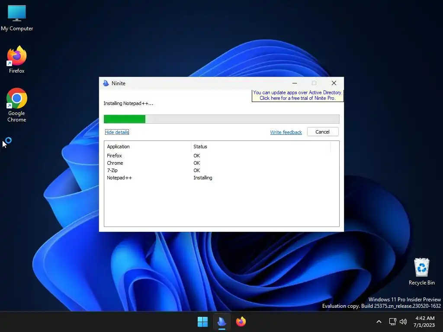Click the Ninite taskbar icon
Image resolution: width=443 pixels, height=332 pixels.
pyautogui.click(x=222, y=322)
